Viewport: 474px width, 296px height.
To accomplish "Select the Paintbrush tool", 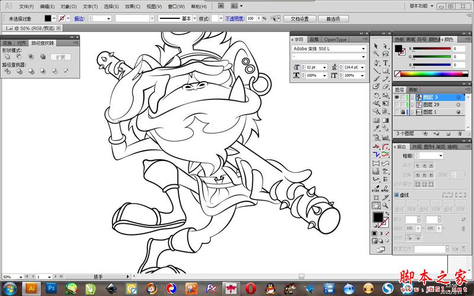I will pos(376,79).
